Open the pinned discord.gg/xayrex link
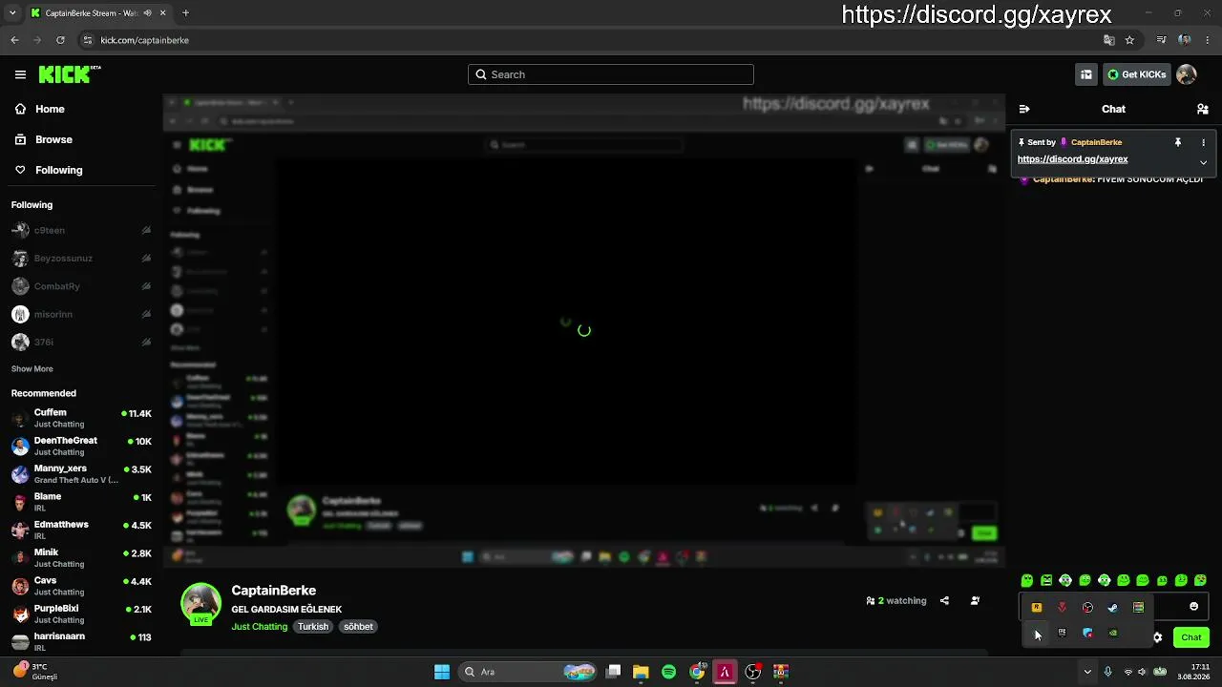This screenshot has height=687, width=1222. coord(1072,159)
